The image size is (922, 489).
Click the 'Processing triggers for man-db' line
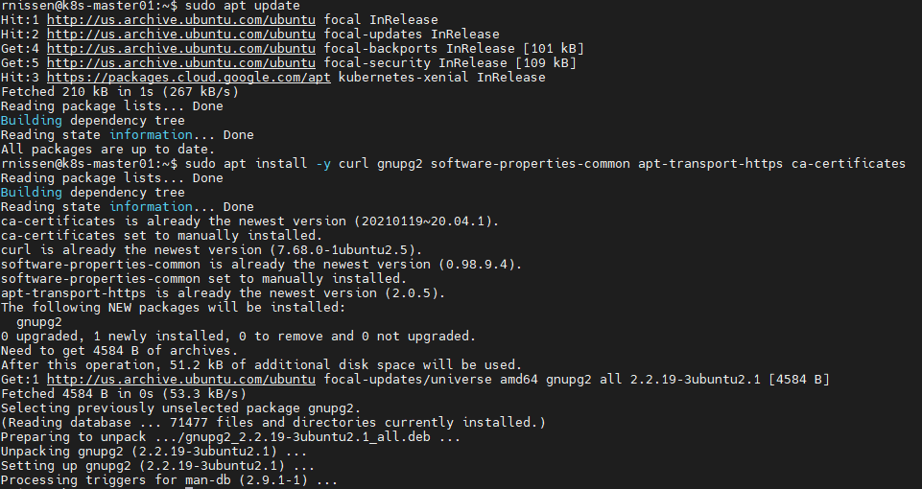[x=169, y=480]
